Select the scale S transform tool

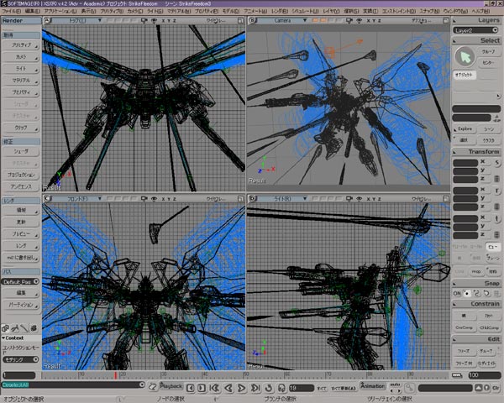497,163
